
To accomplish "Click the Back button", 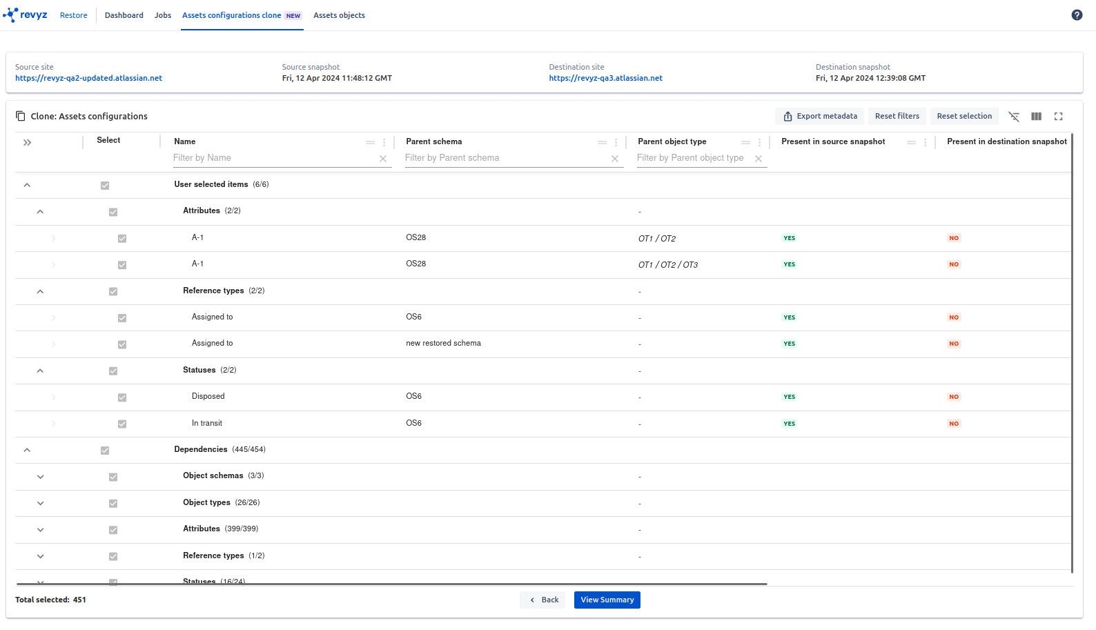I will click(x=542, y=600).
